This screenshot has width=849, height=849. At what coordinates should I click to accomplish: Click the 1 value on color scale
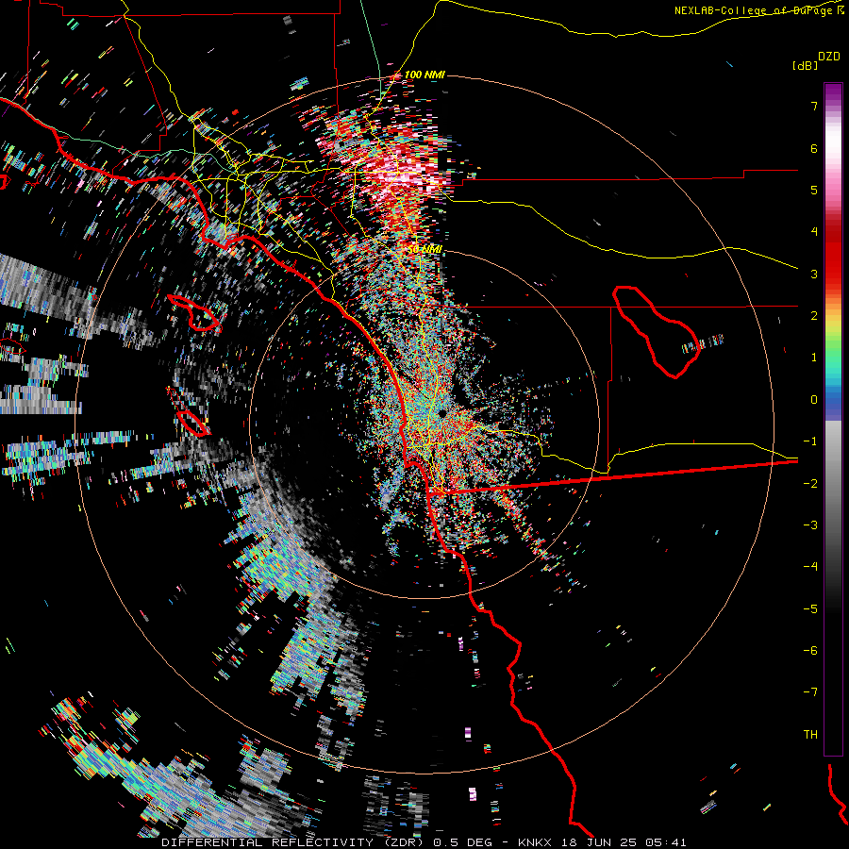tap(814, 358)
